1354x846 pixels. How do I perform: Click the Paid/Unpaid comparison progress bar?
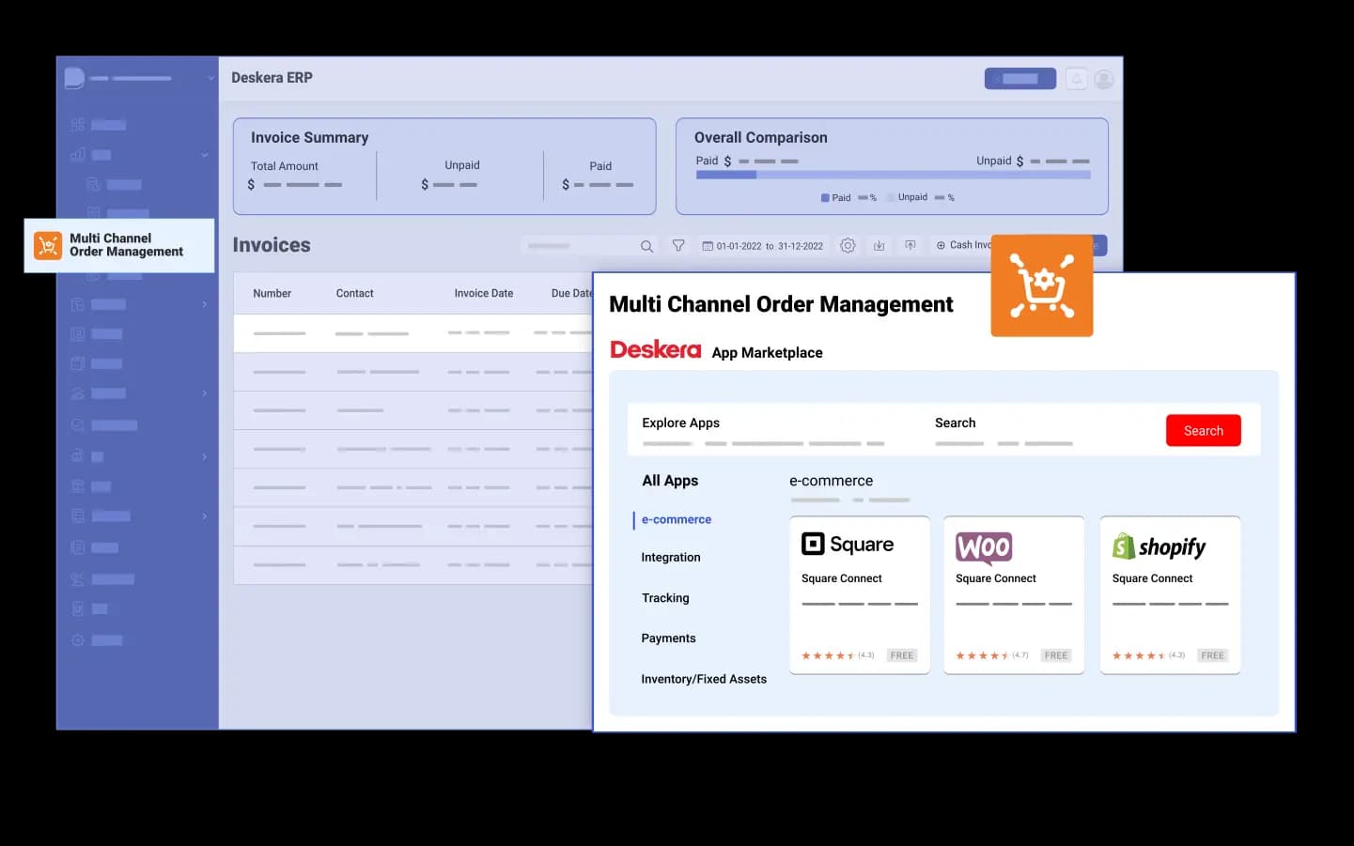click(893, 175)
